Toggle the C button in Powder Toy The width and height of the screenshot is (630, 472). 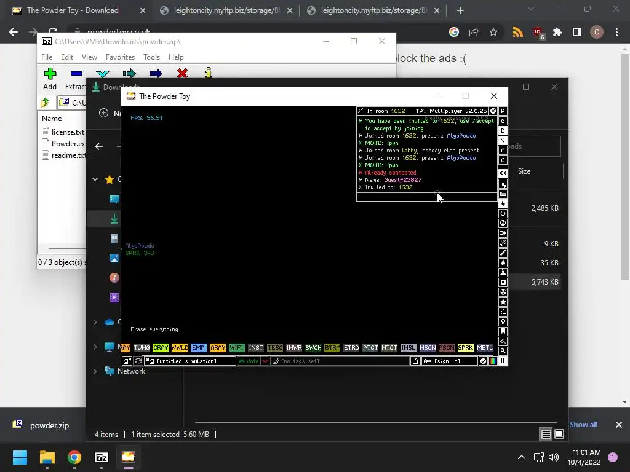503,160
